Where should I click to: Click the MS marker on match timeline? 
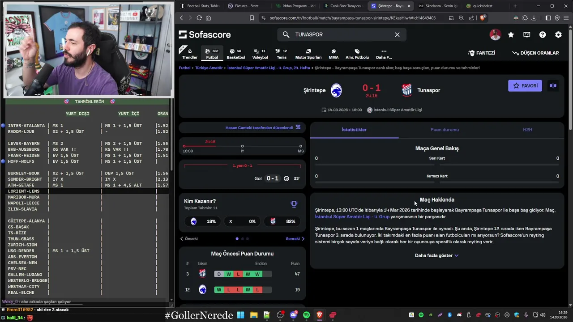pyautogui.click(x=300, y=146)
